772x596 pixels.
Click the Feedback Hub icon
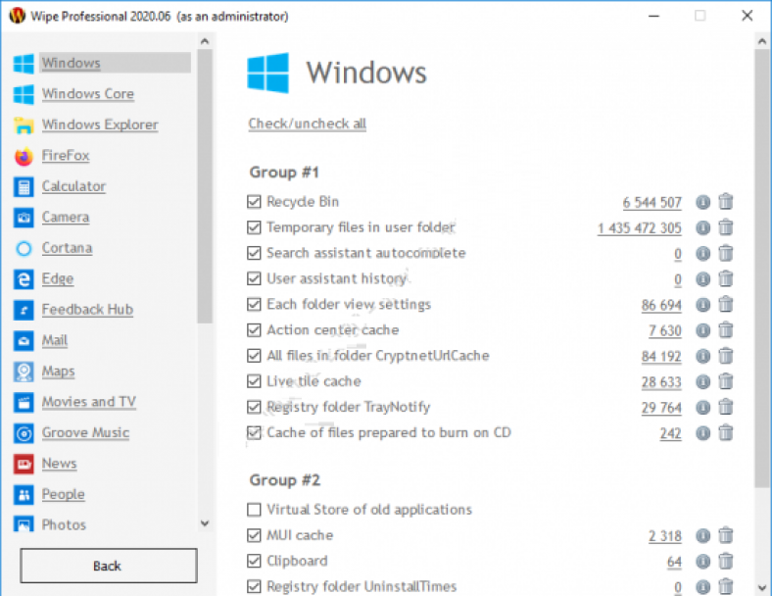point(24,310)
